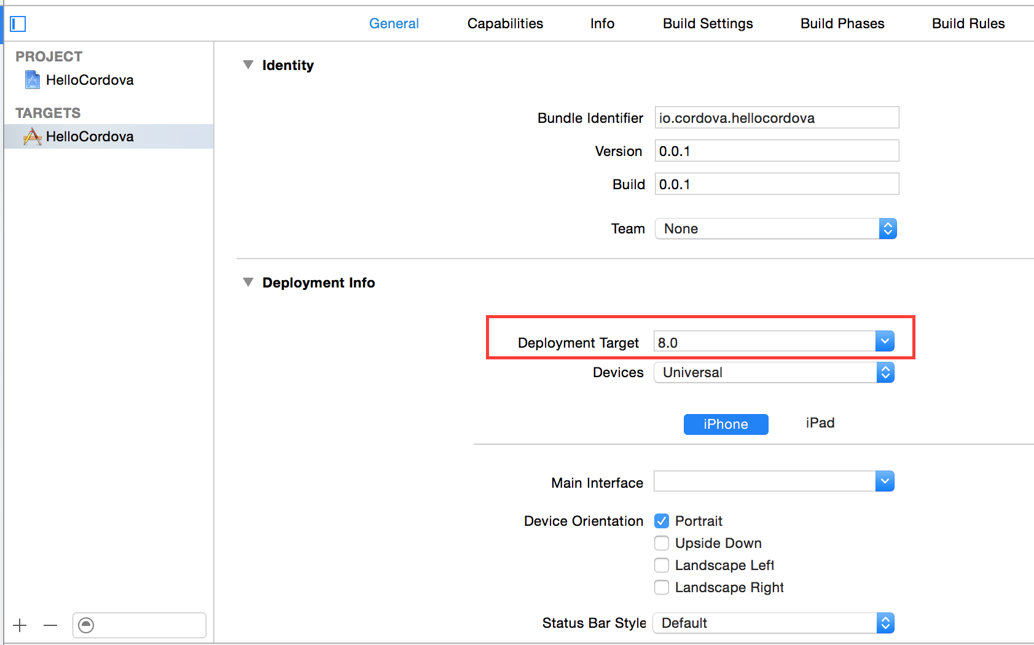Remove target using the minus icon

point(50,625)
